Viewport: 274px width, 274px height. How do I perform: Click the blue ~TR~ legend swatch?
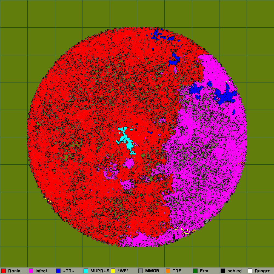[x=58, y=271]
